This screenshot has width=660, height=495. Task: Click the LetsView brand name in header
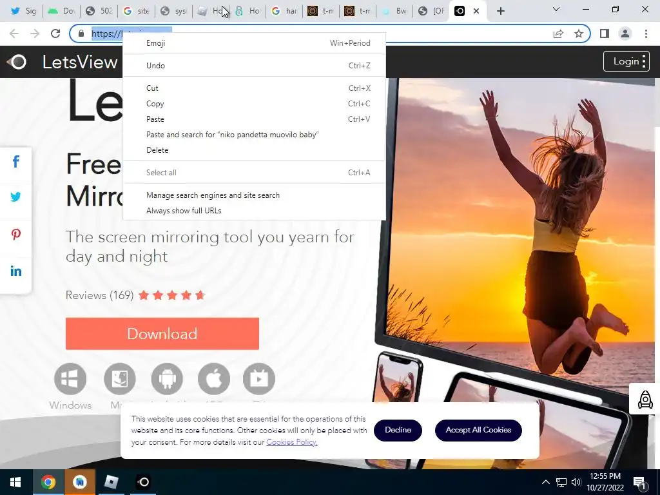(x=79, y=63)
